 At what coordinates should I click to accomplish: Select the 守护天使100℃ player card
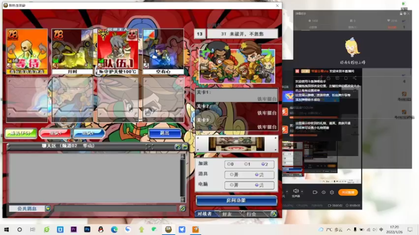(118, 51)
